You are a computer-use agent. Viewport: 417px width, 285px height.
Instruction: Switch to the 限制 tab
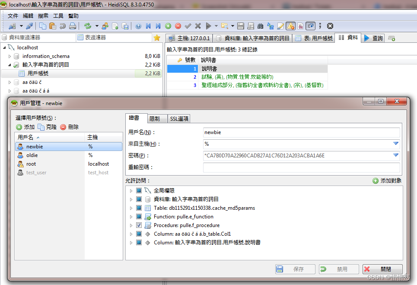pos(157,118)
